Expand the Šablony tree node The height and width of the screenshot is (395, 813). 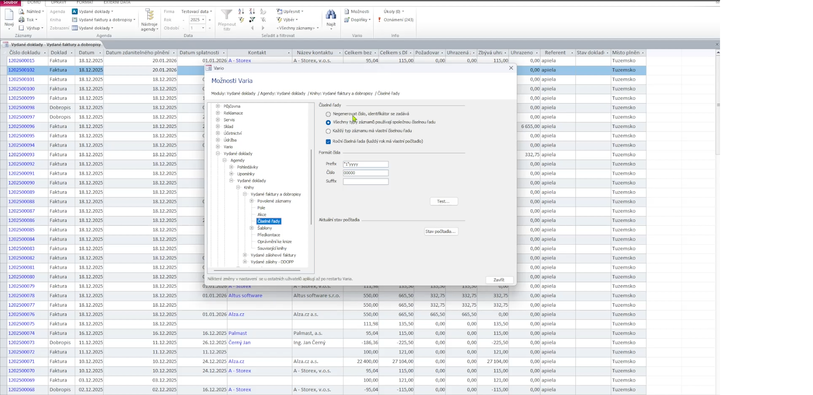(x=252, y=228)
